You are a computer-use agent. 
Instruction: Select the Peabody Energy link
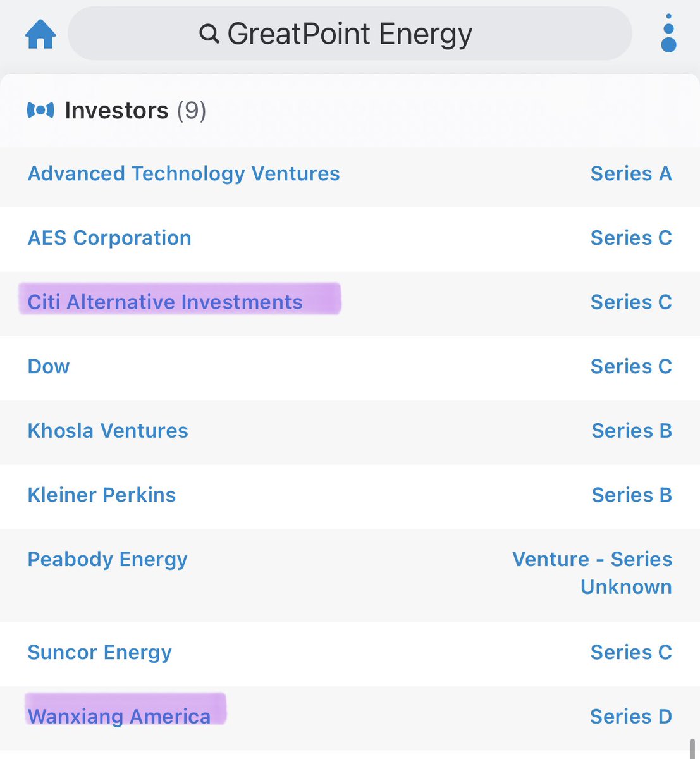click(107, 559)
